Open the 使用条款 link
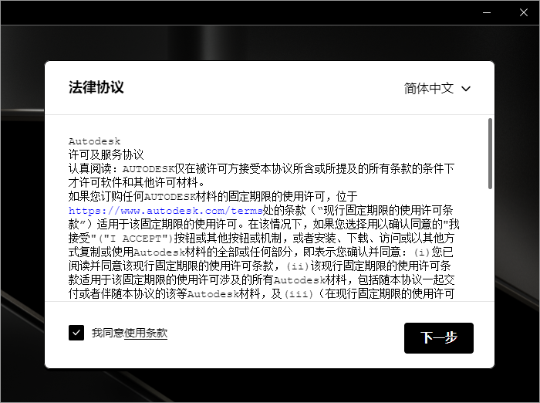 pyautogui.click(x=146, y=333)
